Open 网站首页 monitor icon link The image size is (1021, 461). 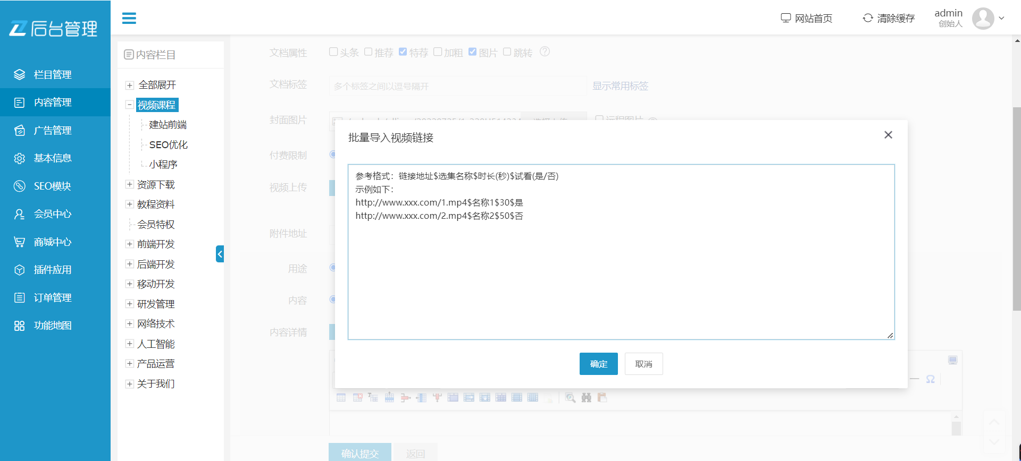click(785, 18)
